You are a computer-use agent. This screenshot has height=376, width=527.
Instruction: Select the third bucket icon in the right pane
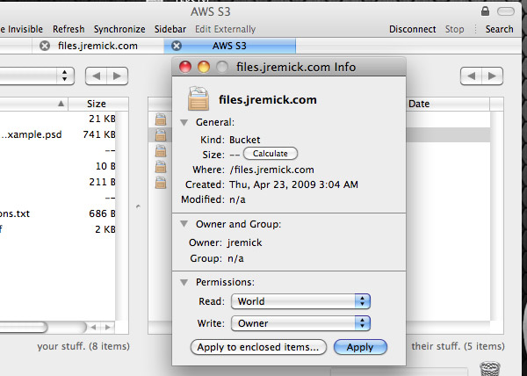tap(161, 150)
